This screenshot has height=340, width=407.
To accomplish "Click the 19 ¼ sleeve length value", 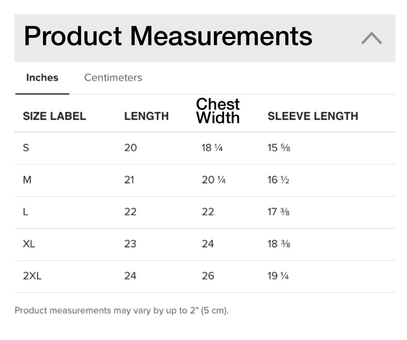I will point(278,276).
